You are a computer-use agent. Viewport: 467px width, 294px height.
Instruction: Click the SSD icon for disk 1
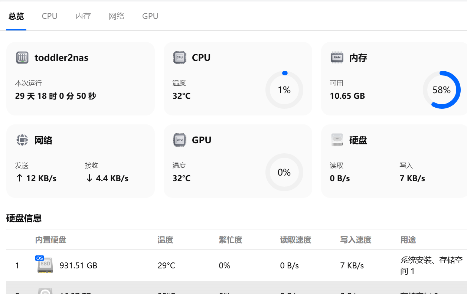click(x=45, y=266)
